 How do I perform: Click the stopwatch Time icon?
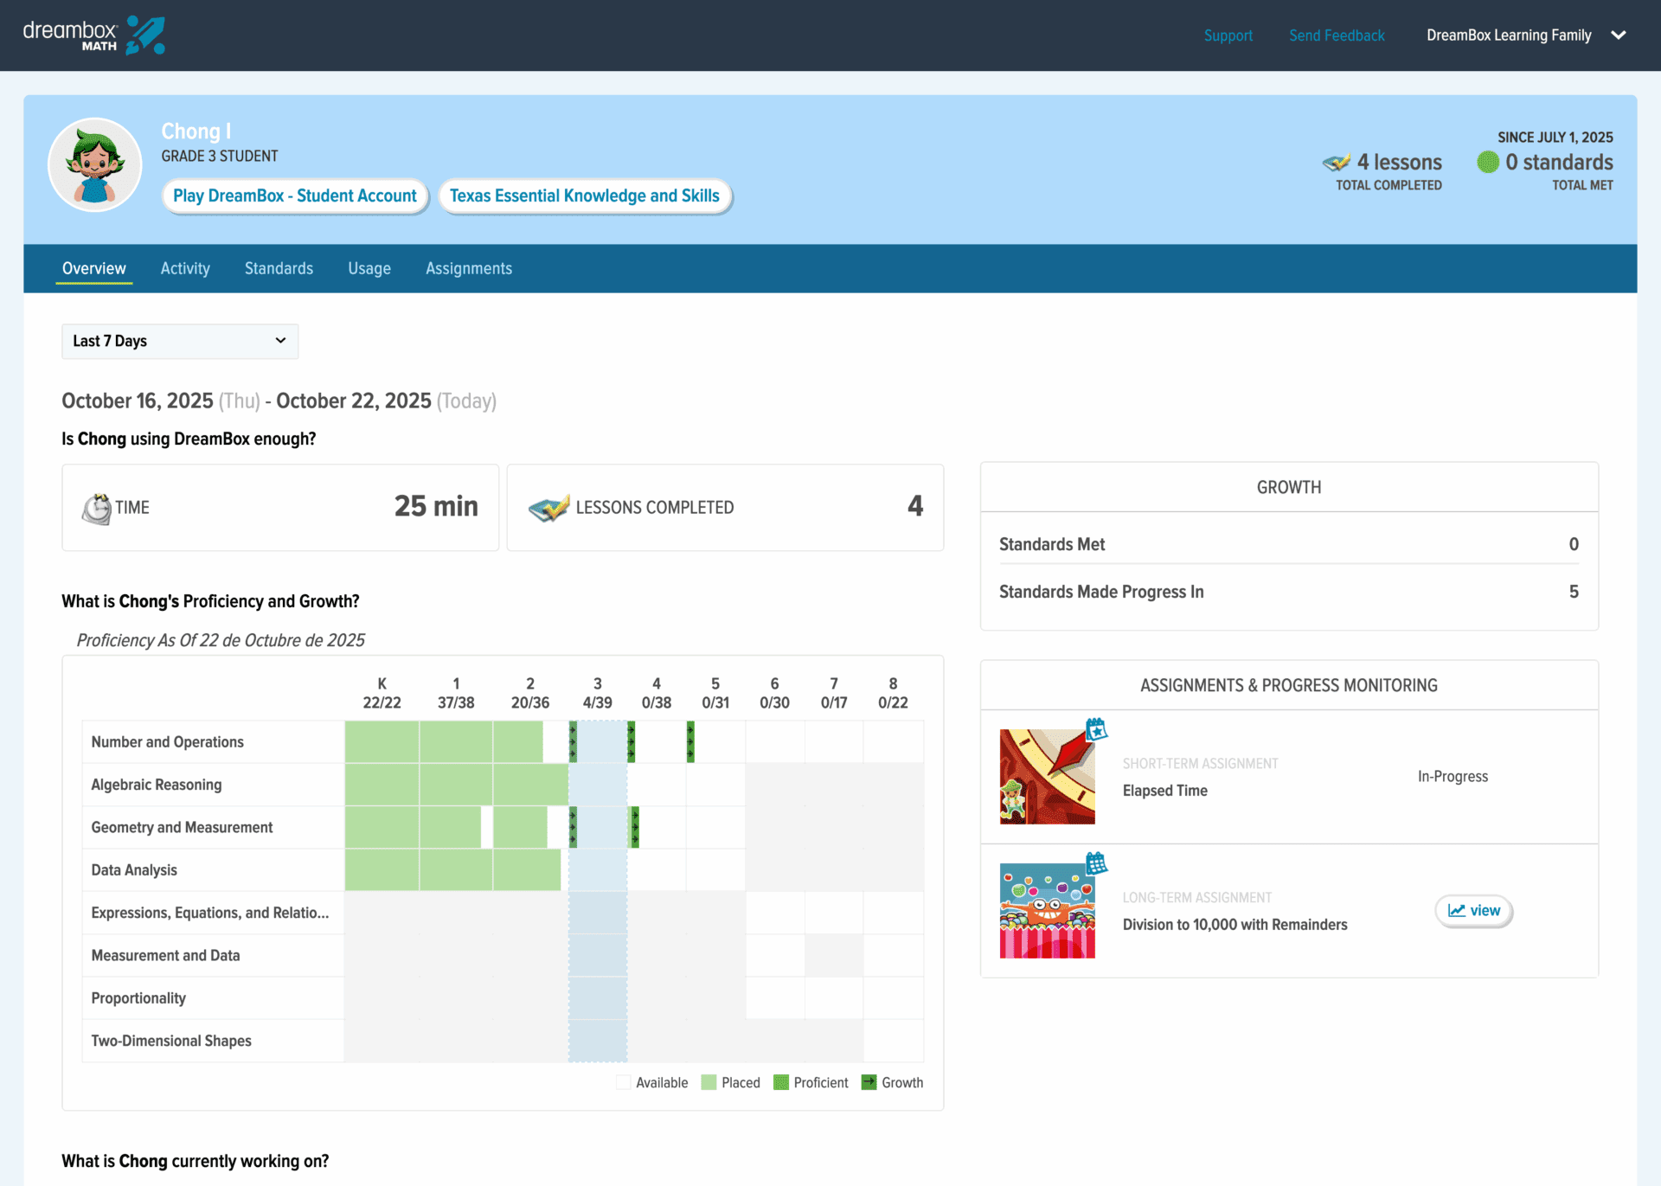(96, 508)
